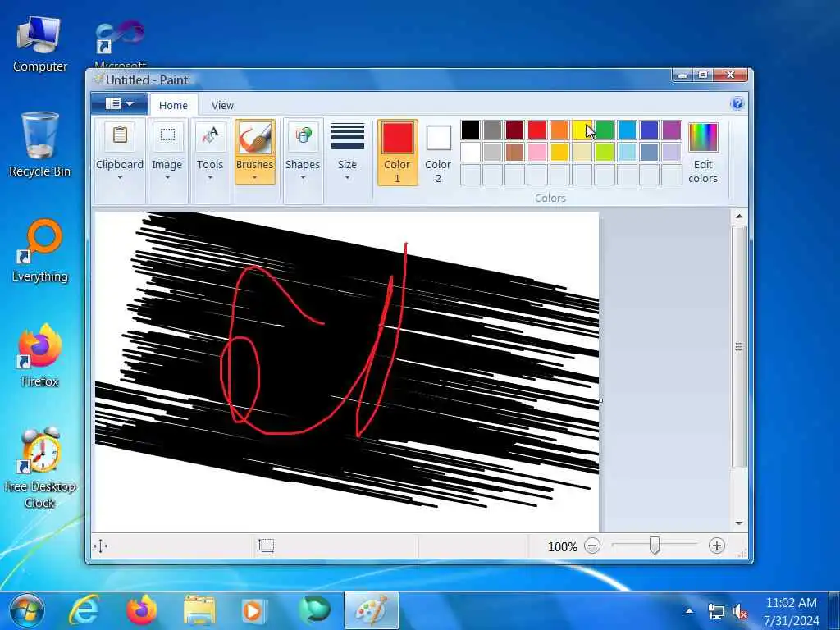Open the Free Desktop Clock shortcut
Screen dimensions: 840x630
(x=40, y=468)
